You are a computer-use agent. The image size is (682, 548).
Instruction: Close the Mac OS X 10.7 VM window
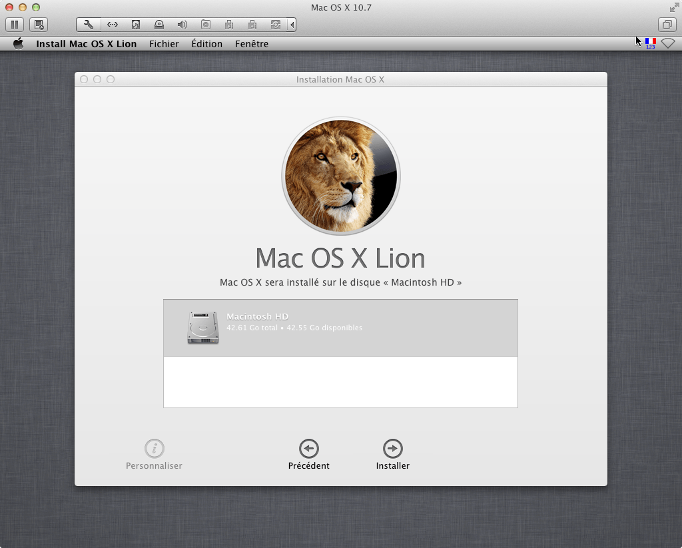[x=9, y=7]
